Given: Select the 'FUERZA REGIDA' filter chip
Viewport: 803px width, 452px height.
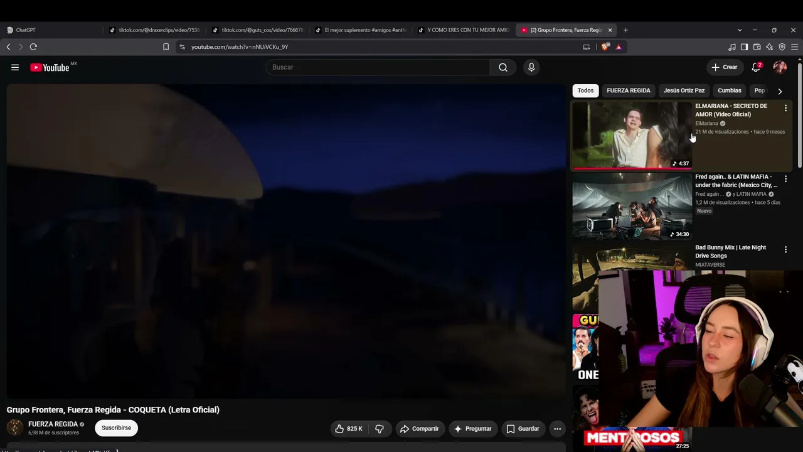Looking at the screenshot, I should [x=629, y=90].
